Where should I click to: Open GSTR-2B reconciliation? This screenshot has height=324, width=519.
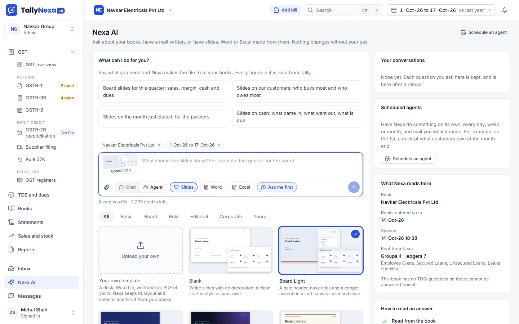point(46,133)
